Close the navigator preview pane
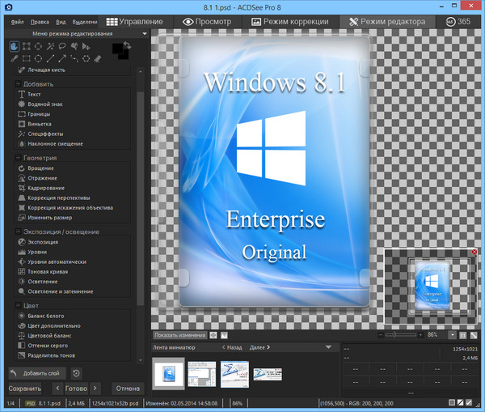Screen dimensions: 485x412 point(474,253)
